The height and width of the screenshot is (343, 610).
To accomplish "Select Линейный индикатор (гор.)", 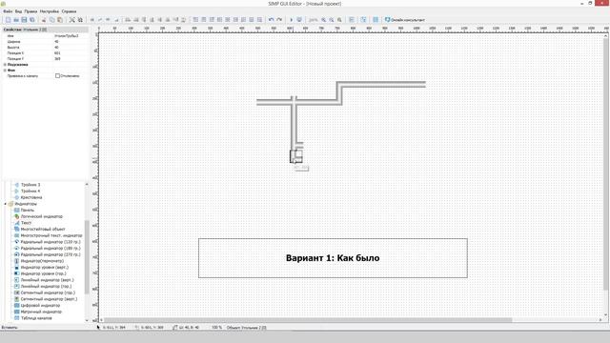I will click(x=46, y=286).
